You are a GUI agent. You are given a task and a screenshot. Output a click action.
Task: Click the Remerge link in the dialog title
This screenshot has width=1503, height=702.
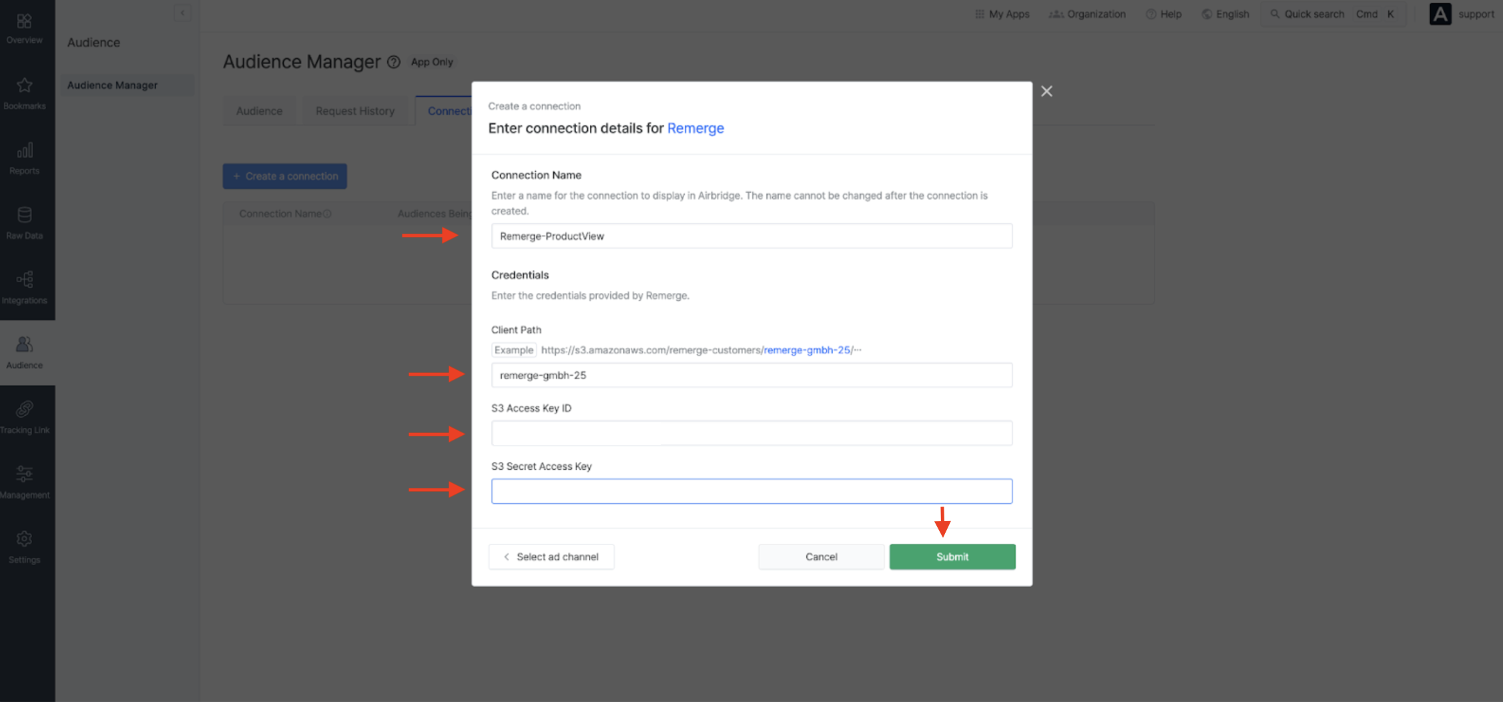tap(695, 128)
